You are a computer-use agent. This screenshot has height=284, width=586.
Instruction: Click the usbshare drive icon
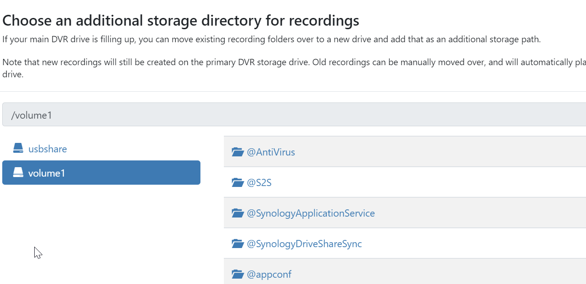point(18,148)
